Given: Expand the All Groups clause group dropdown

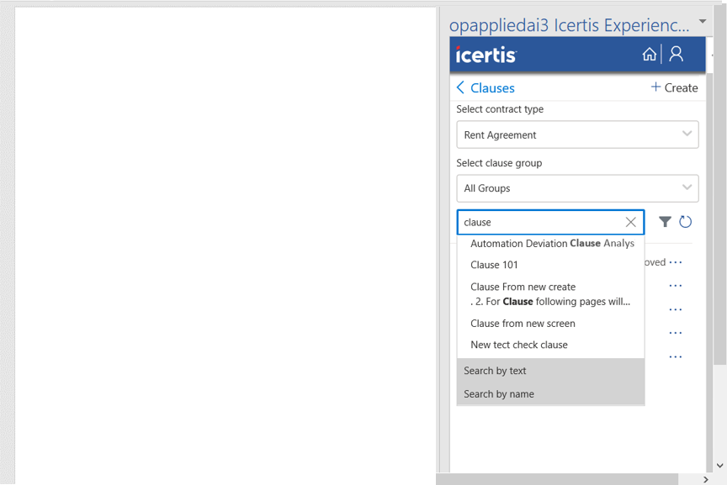Looking at the screenshot, I should pos(687,188).
